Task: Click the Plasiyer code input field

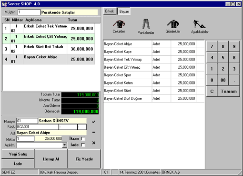Action: pos(27,121)
